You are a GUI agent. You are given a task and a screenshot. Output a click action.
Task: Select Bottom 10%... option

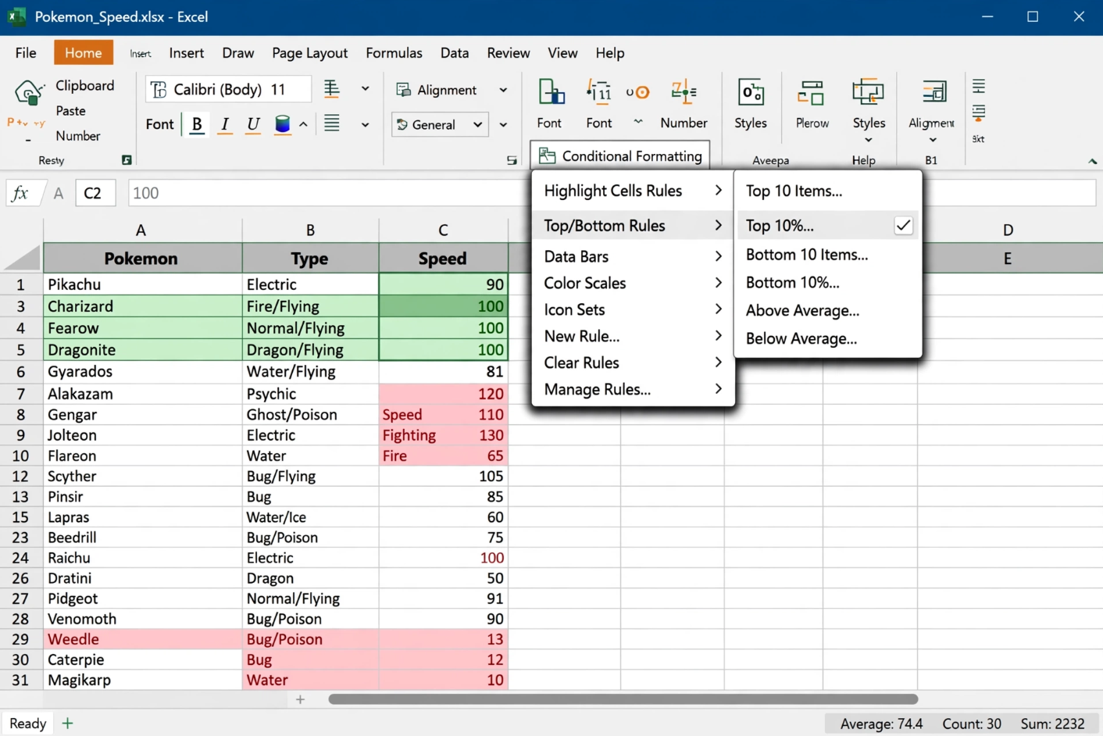[x=828, y=283]
